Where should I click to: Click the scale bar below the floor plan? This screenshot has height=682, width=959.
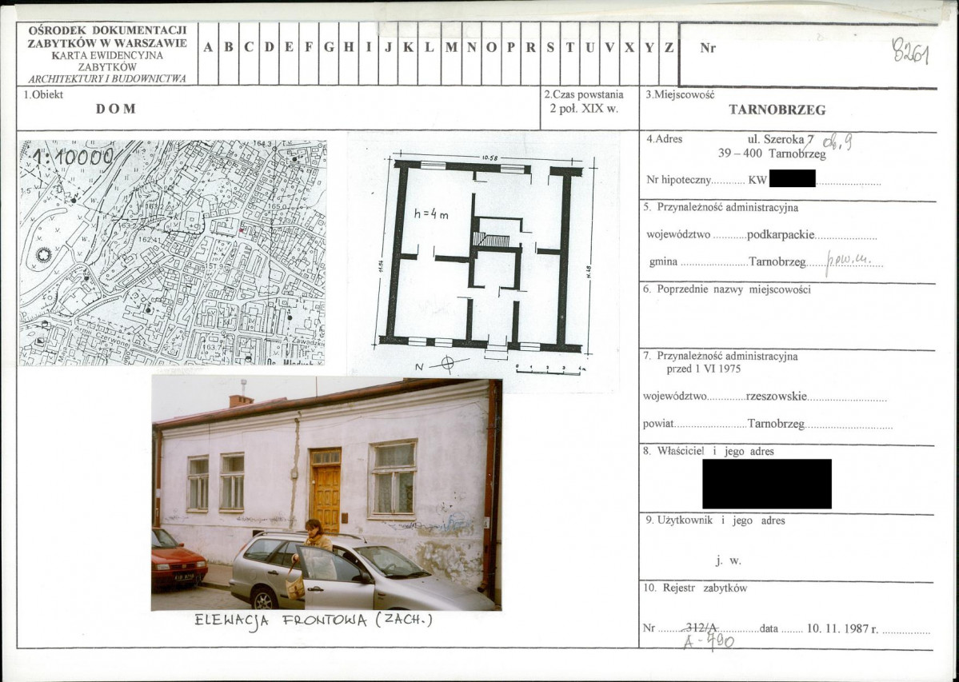click(x=551, y=369)
